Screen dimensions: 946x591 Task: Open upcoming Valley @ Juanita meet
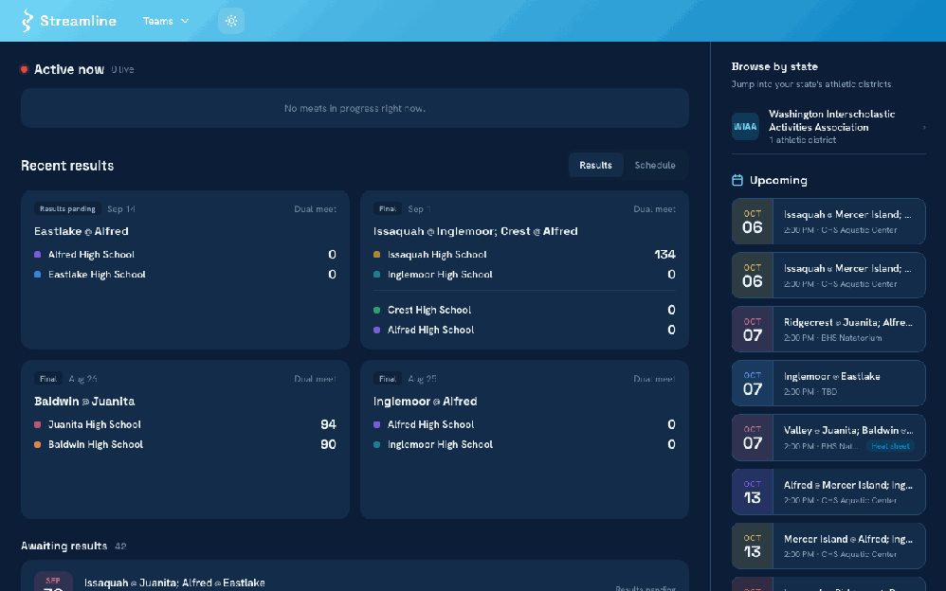point(828,438)
